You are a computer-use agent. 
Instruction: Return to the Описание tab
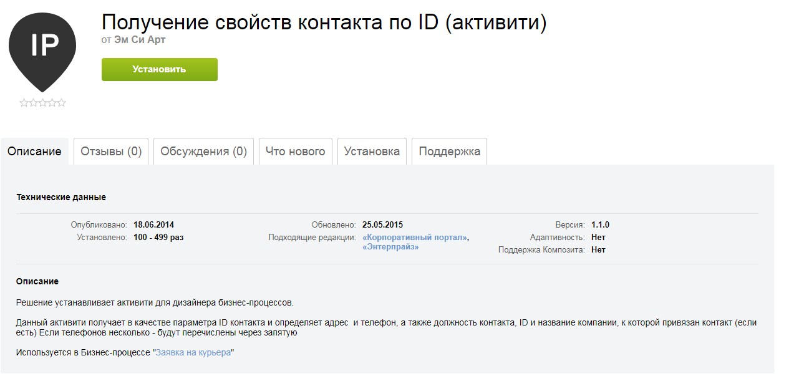click(x=34, y=151)
